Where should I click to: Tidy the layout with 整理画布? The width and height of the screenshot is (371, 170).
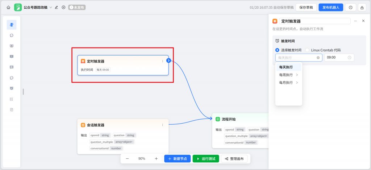pos(234,159)
